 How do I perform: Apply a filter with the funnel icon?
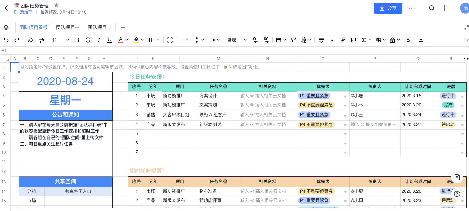(x=294, y=40)
